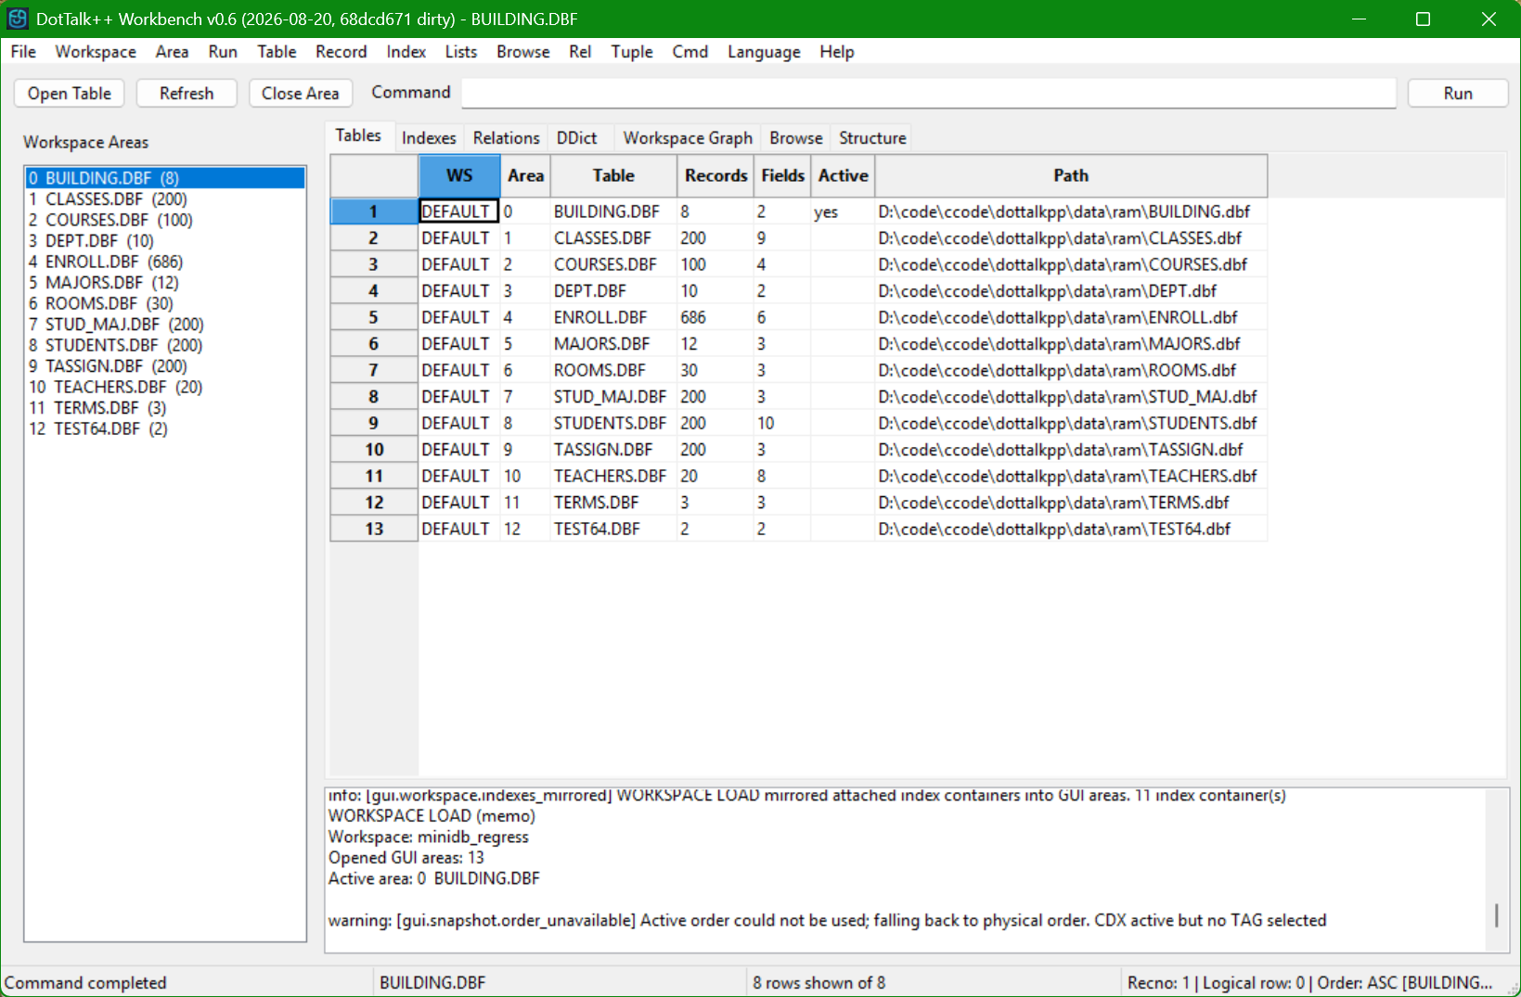Select TASSIGN.DBF (200) in Workspace Areas
Viewport: 1521px width, 997px height.
(165, 366)
